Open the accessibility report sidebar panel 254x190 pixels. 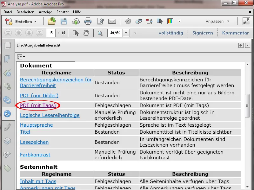(x=7, y=114)
